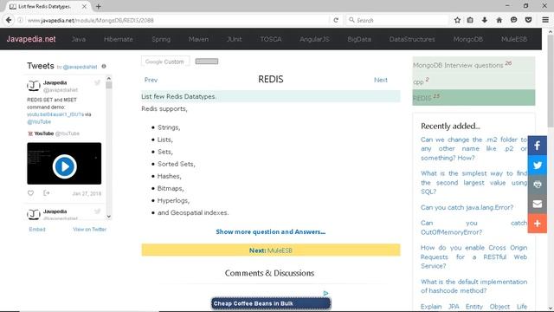Click the Next question link
Viewport: 554px width, 312px height.
(x=381, y=80)
